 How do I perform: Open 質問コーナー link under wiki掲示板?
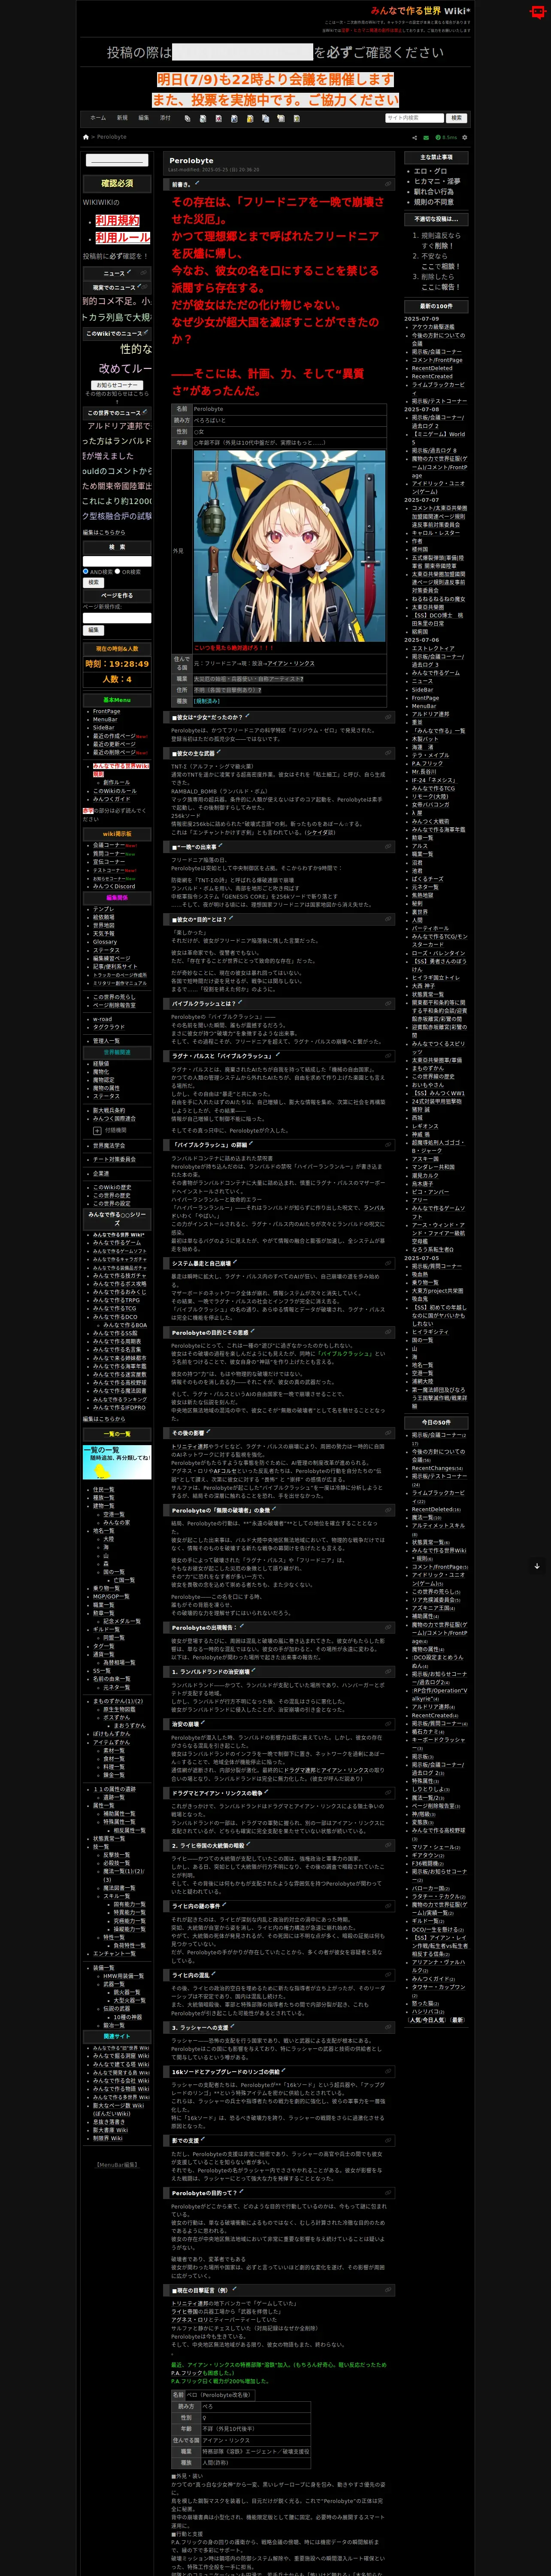click(x=108, y=854)
